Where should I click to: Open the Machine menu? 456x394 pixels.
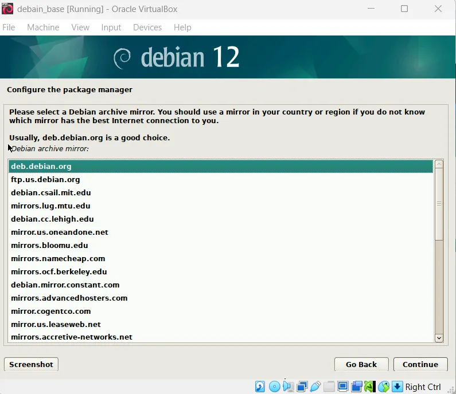(x=43, y=27)
